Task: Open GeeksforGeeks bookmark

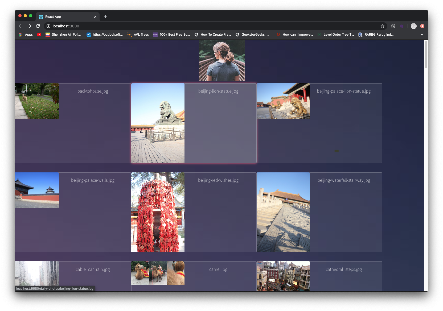Action: [252, 35]
